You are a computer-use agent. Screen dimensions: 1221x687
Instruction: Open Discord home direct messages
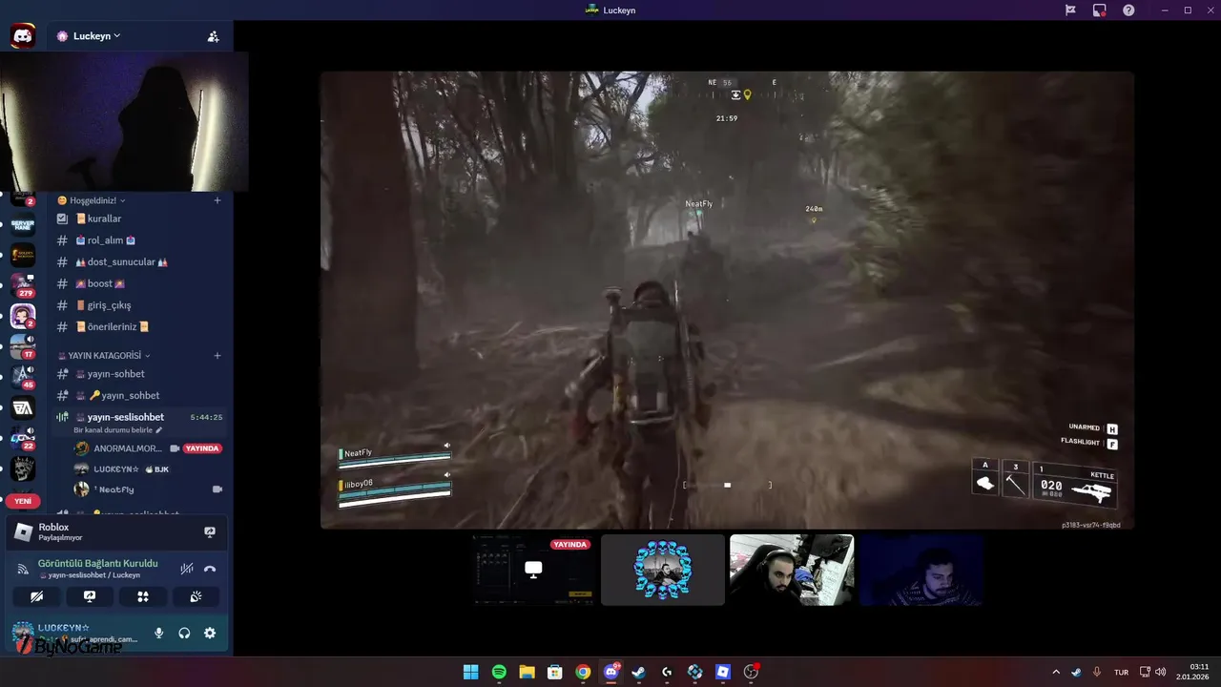(23, 36)
